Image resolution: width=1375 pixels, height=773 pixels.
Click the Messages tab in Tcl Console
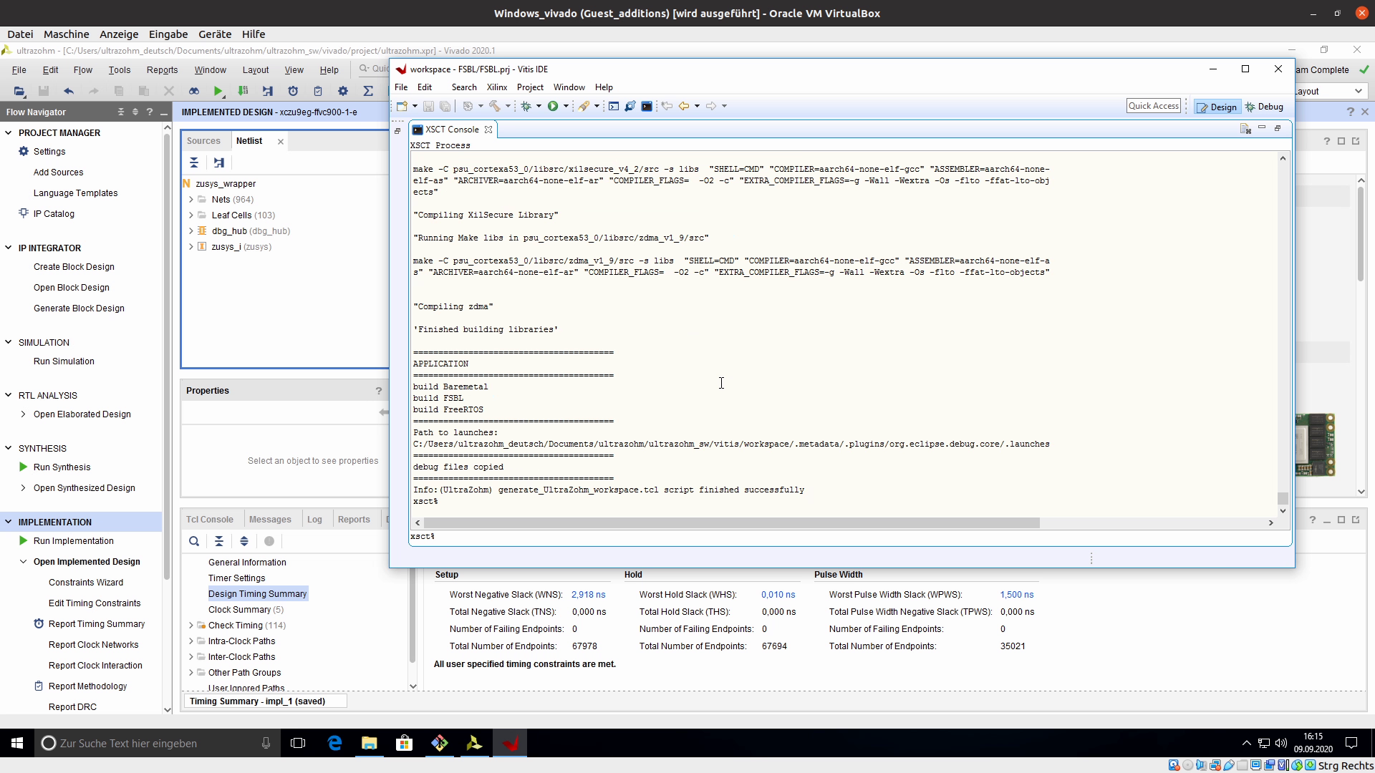269,519
